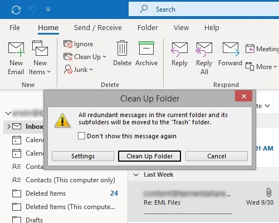Click the Settings button in dialog
The image size is (279, 223).
pyautogui.click(x=83, y=156)
